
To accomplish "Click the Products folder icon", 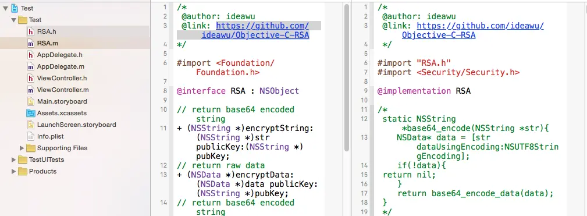I will click(x=23, y=171).
